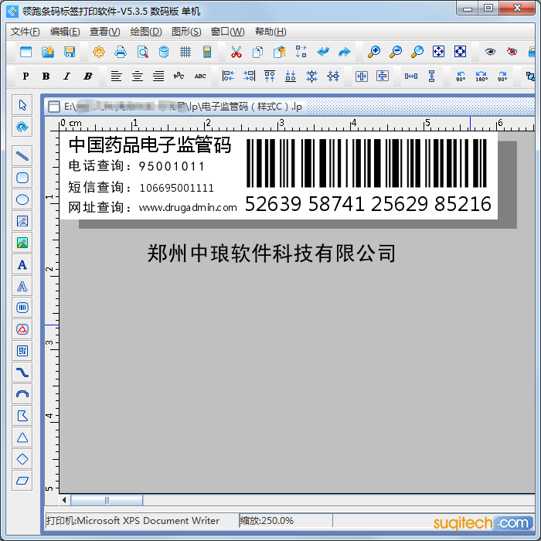Select the triangle shape tool
Screen dimensions: 541x541
pos(22,437)
